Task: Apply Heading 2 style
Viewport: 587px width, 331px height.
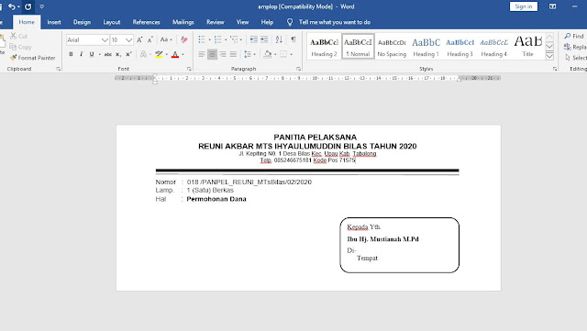Action: coord(324,47)
